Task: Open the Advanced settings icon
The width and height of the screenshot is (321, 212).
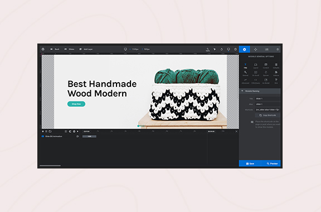Action: pos(245,81)
